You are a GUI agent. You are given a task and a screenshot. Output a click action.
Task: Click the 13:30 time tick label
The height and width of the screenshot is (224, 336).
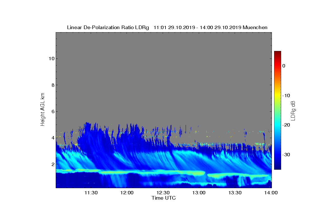pyautogui.click(x=235, y=193)
